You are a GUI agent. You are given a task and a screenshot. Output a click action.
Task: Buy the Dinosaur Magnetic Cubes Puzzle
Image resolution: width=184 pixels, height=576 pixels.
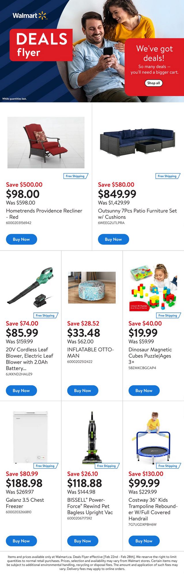tap(144, 391)
